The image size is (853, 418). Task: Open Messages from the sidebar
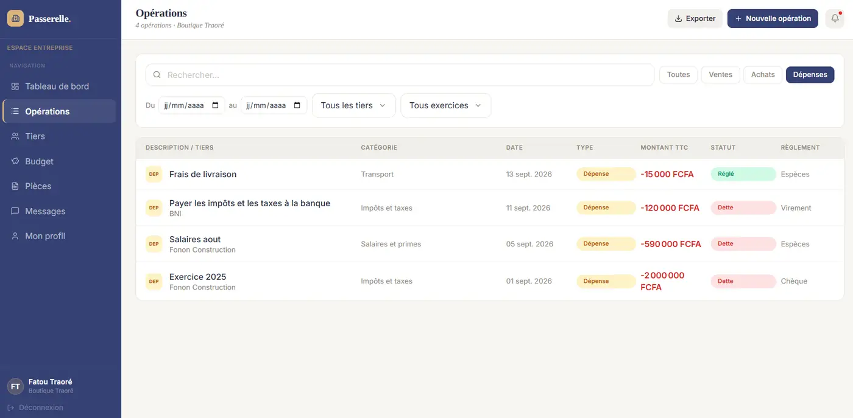(58, 211)
